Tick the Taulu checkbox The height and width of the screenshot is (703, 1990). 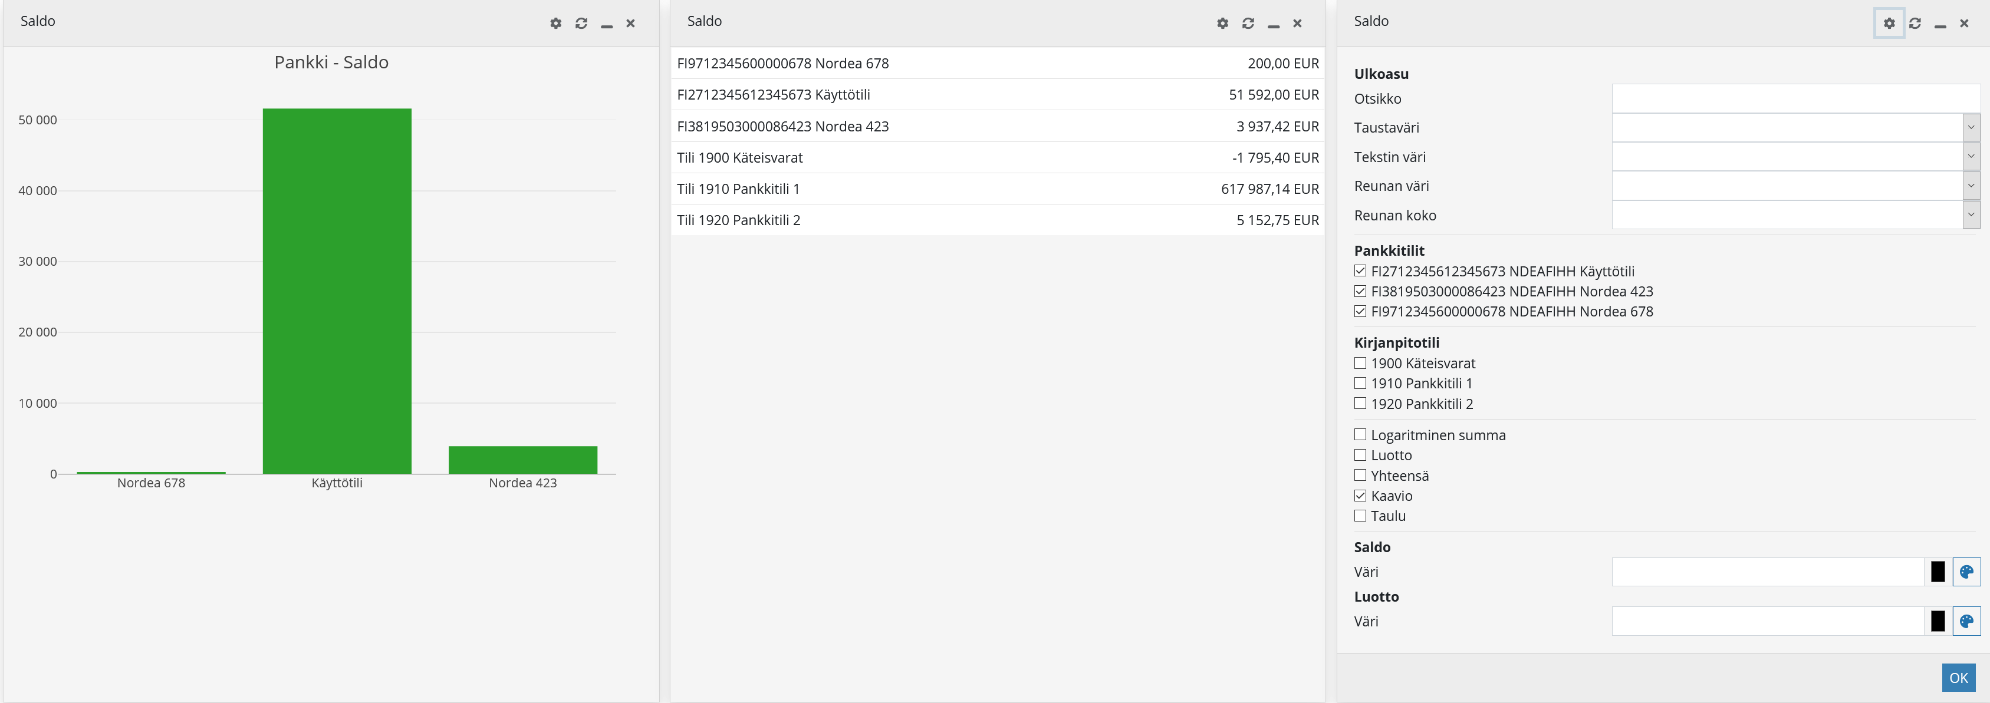(x=1360, y=516)
